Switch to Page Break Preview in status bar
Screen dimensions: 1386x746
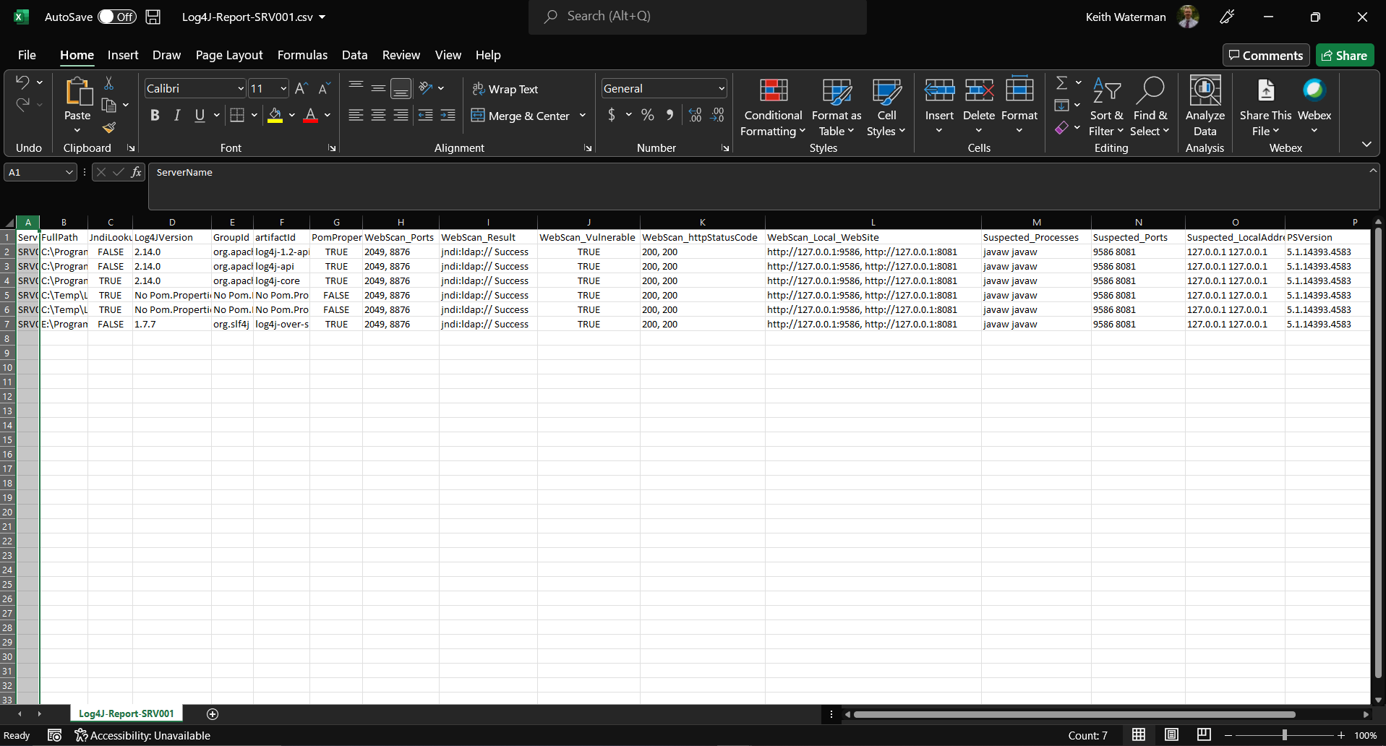coord(1204,735)
